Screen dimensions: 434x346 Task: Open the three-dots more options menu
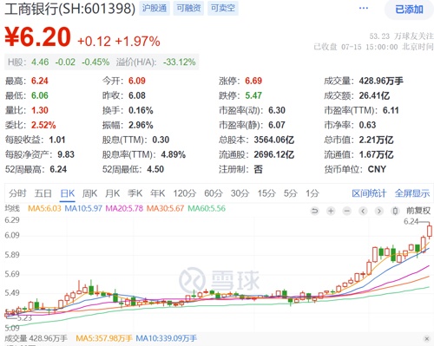(x=364, y=8)
